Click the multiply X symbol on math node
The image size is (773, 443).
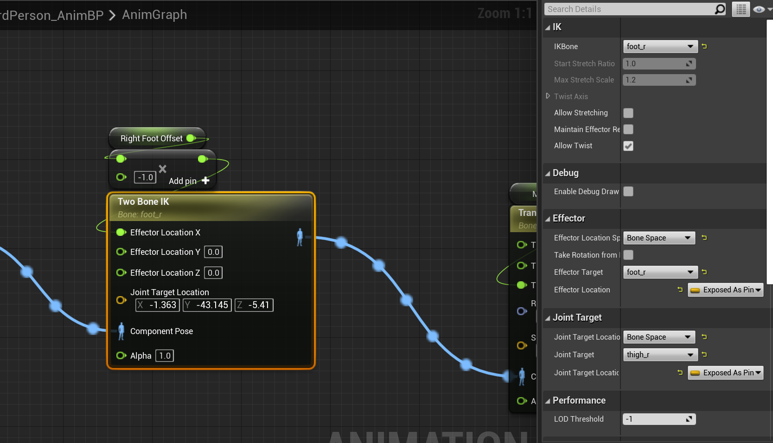click(162, 169)
